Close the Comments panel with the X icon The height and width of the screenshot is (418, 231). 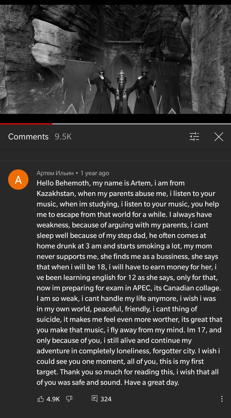219,136
